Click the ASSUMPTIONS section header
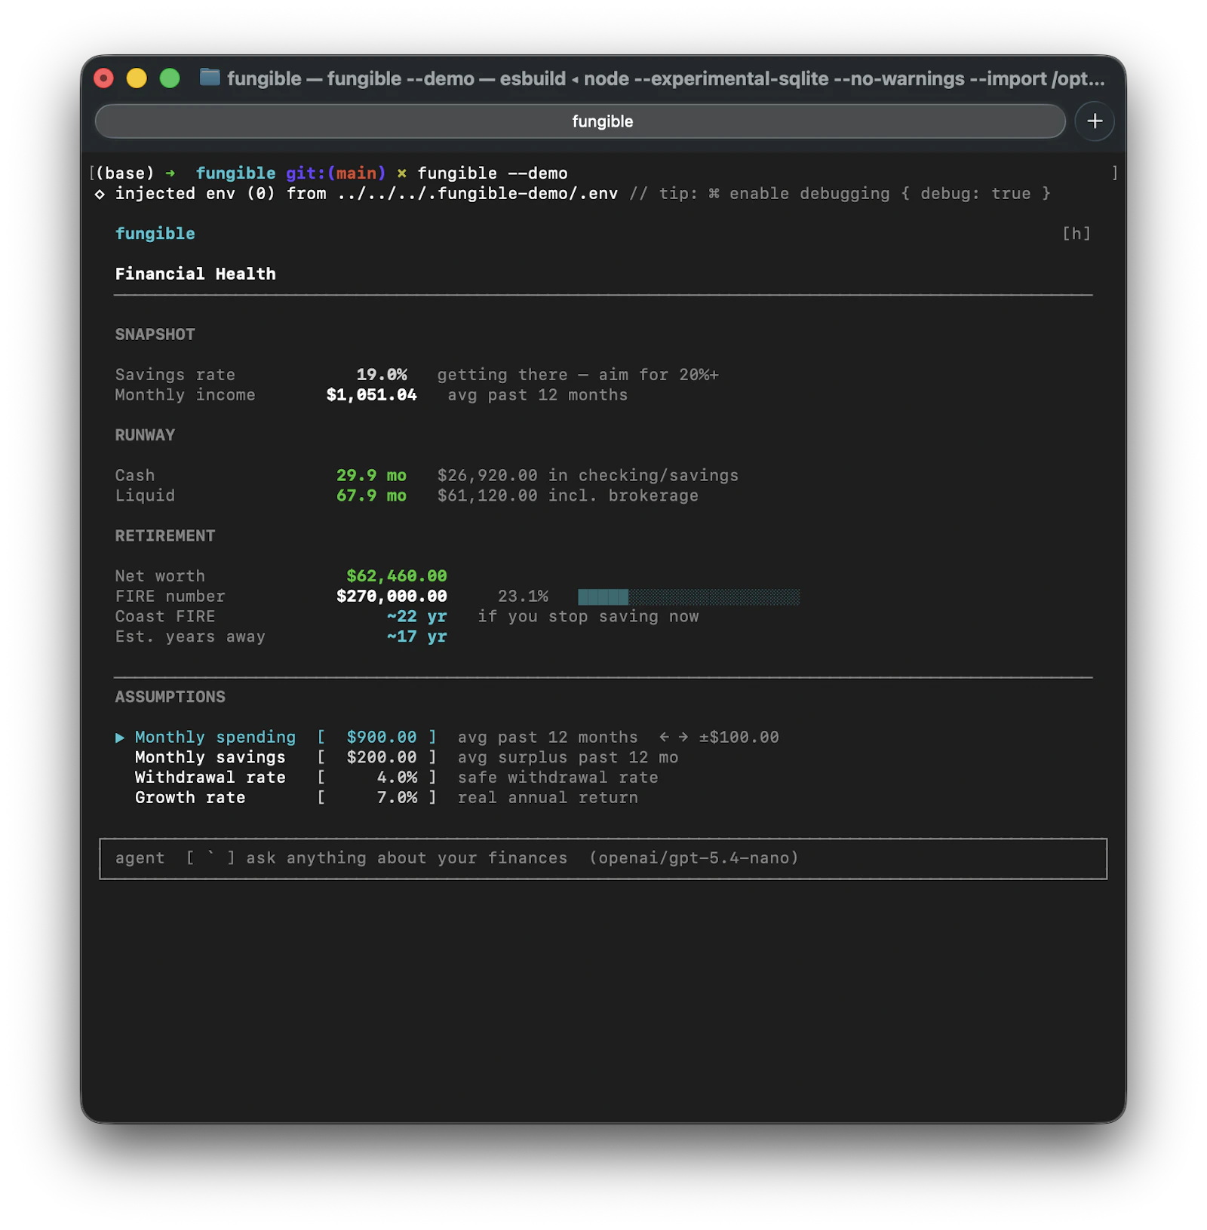 (170, 697)
